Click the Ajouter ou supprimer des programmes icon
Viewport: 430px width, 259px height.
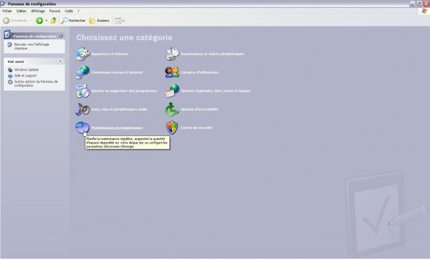pos(83,91)
